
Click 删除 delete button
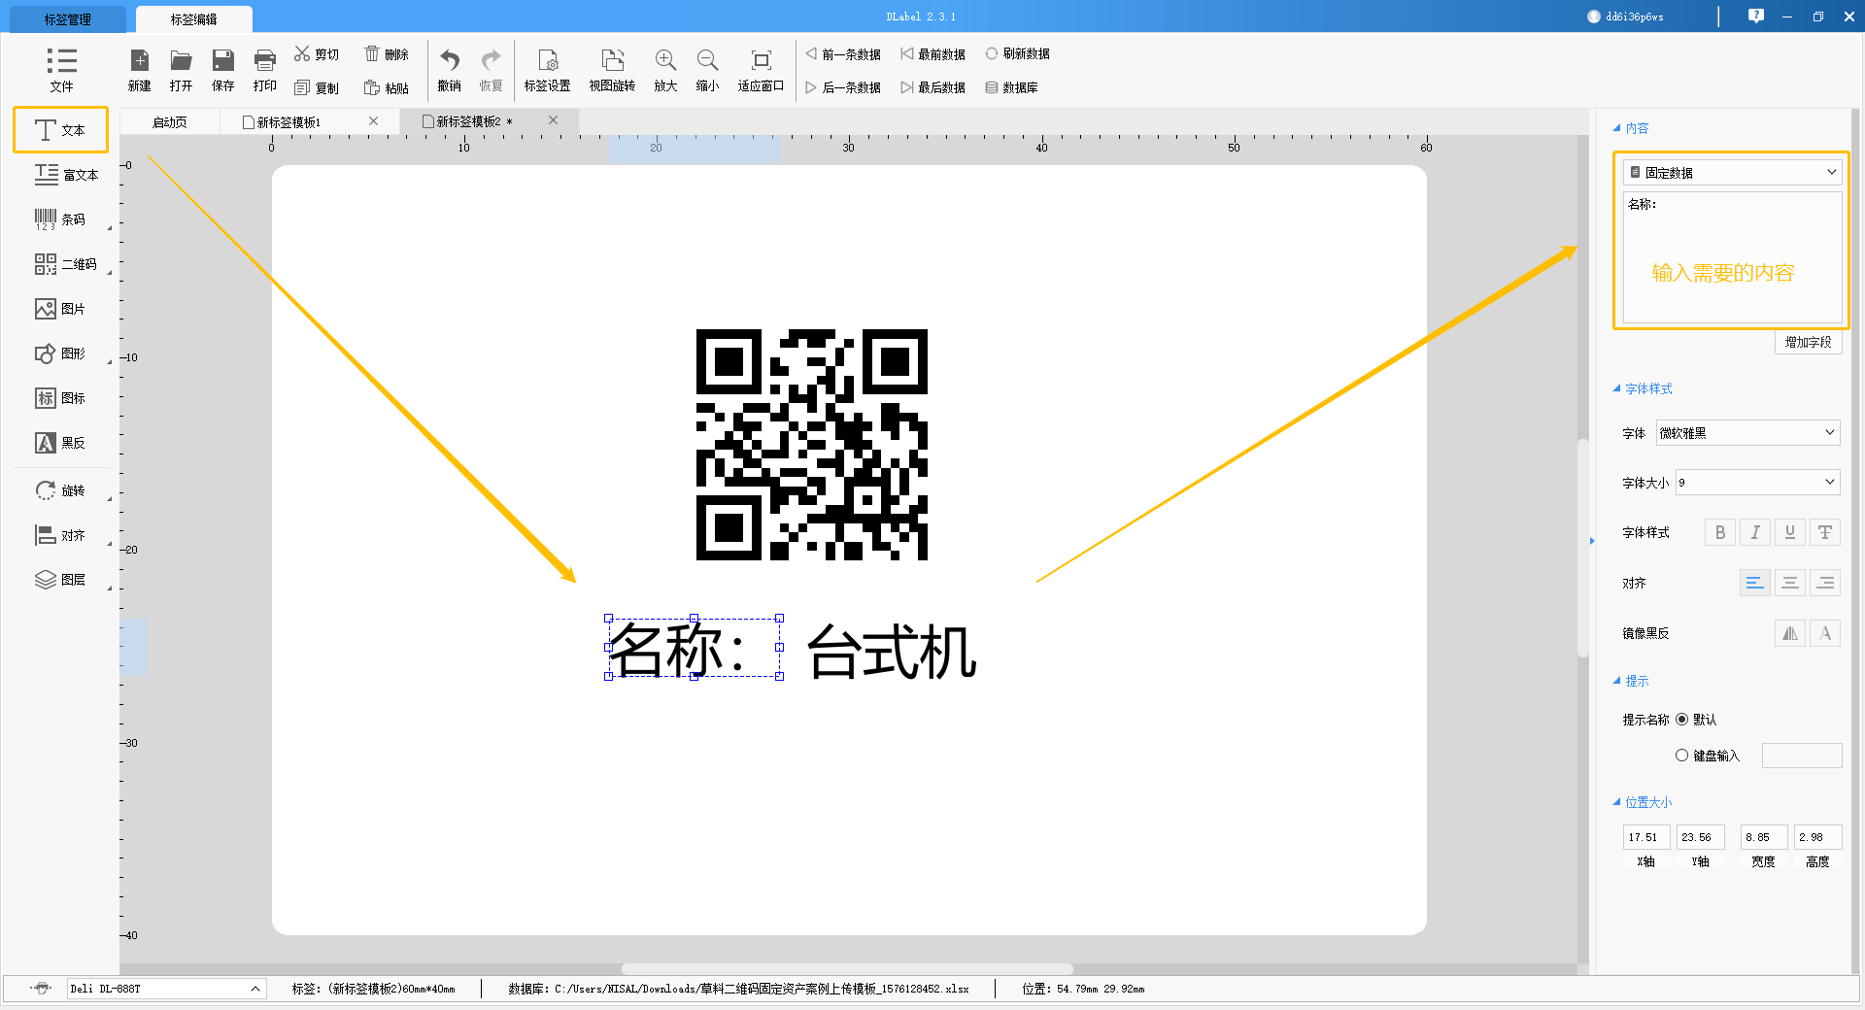tap(387, 54)
